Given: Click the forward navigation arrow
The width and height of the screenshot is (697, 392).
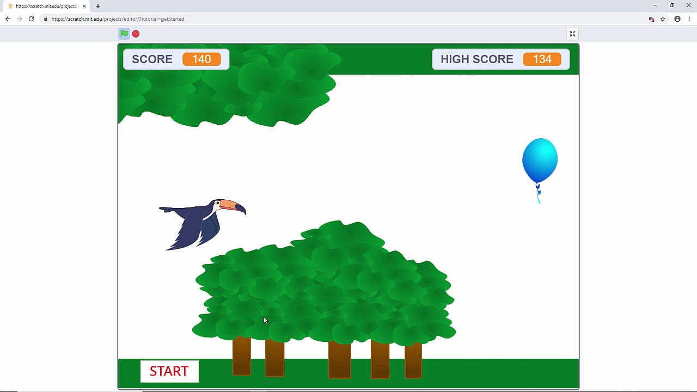Looking at the screenshot, I should 20,19.
